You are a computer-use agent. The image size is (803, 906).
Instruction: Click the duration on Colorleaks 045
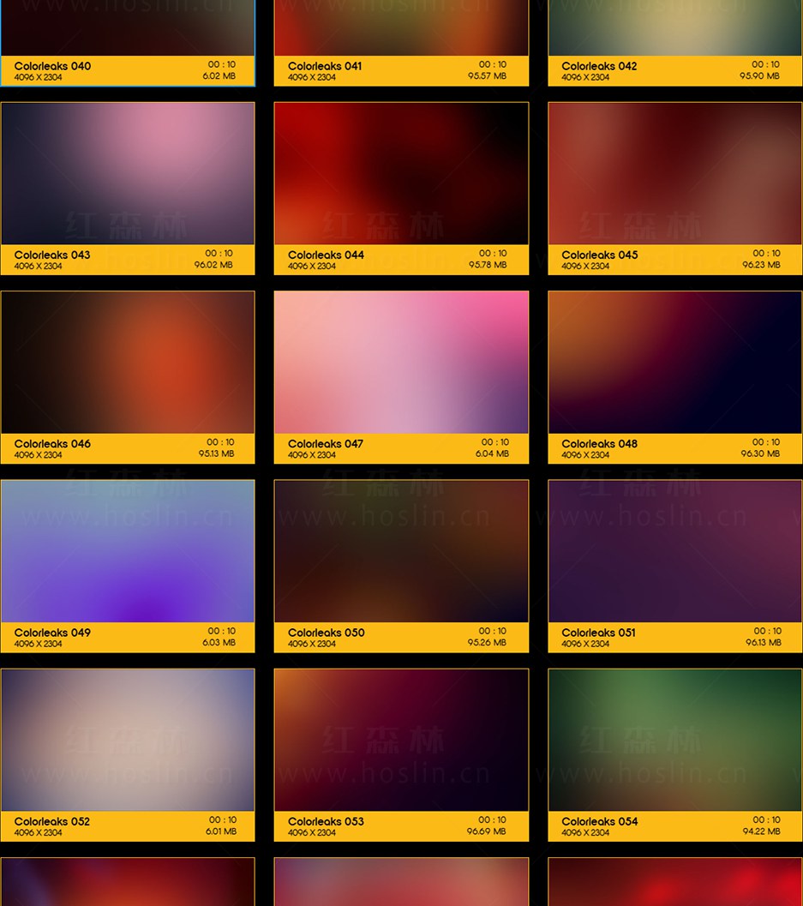(x=767, y=253)
